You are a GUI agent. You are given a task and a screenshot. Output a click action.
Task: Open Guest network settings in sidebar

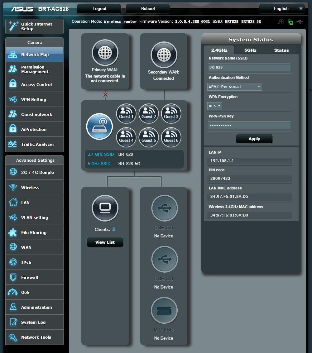pos(35,114)
